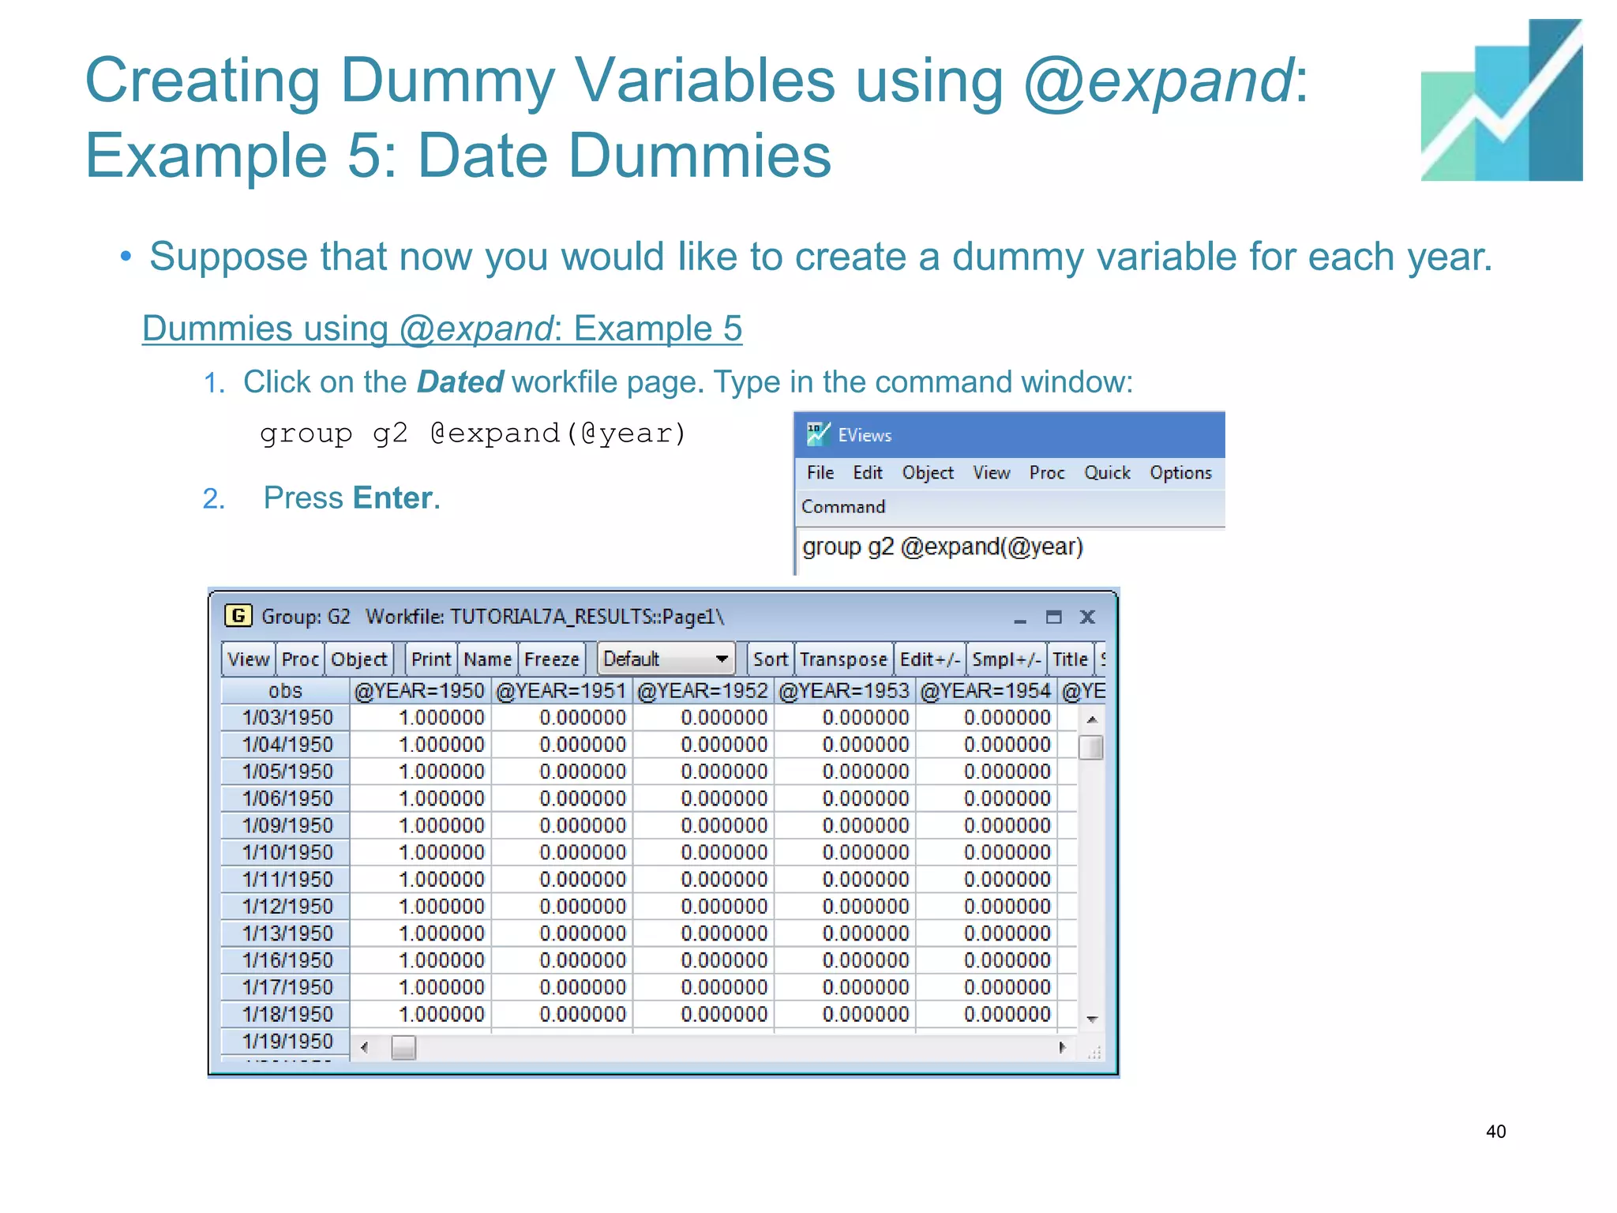1617x1213 pixels.
Task: Toggle the Smpl+/- button
Action: coord(1005,659)
